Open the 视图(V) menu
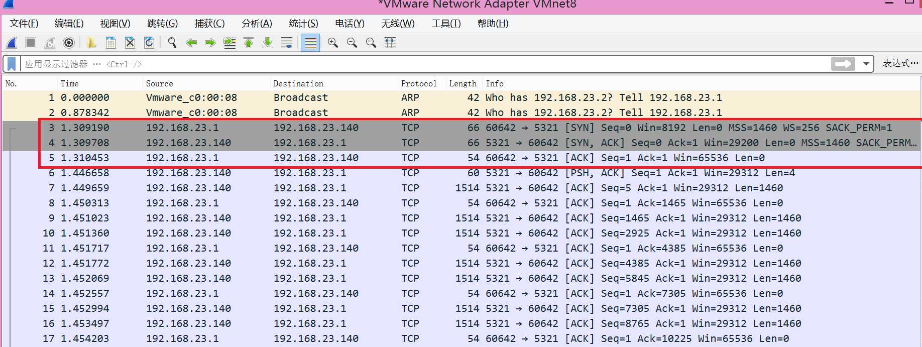 tap(115, 24)
